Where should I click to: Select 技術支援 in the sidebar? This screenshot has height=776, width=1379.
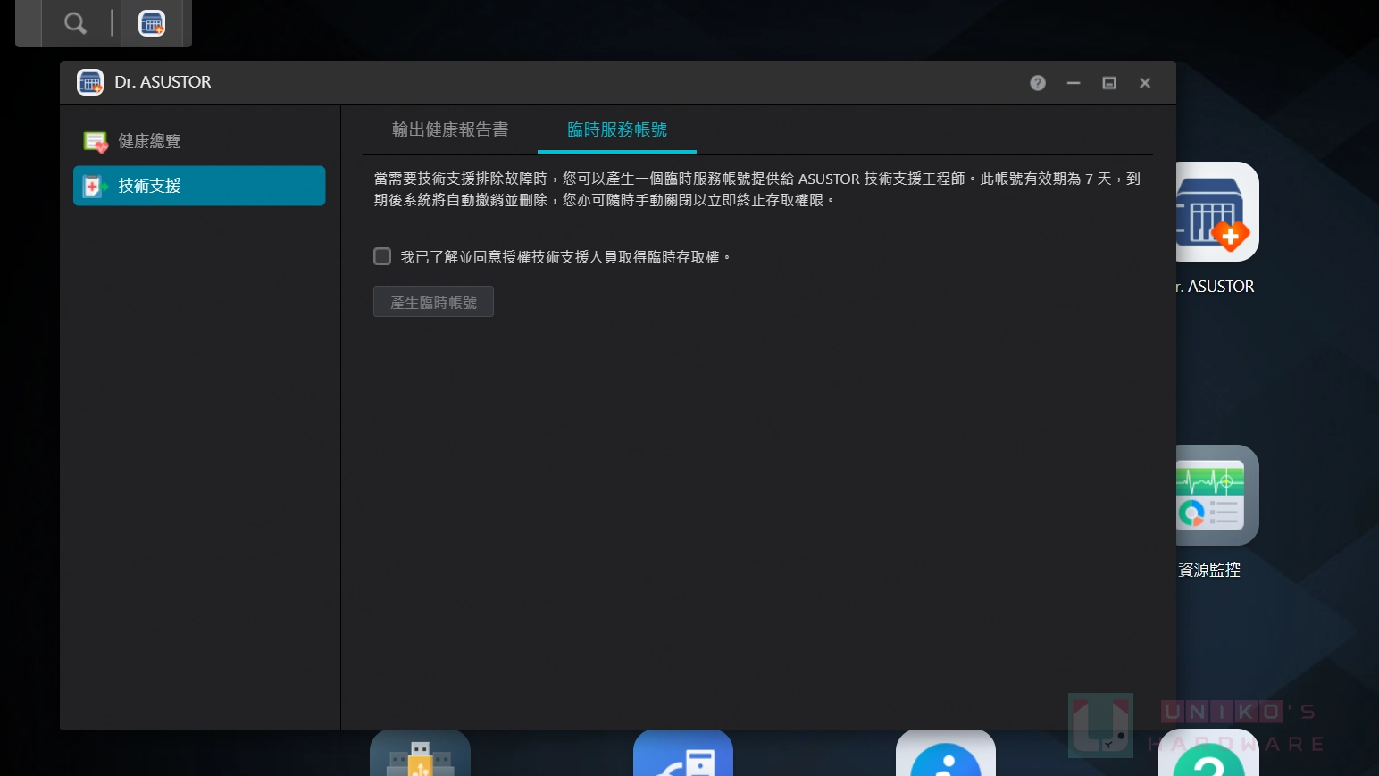coord(199,186)
